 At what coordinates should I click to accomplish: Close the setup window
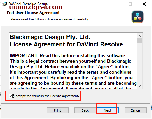tap(144, 4)
